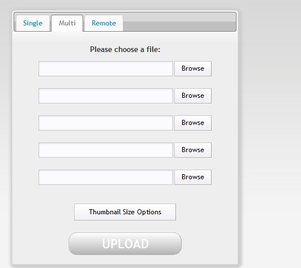
Task: Expand Thumbnail Size Options
Action: click(x=125, y=212)
